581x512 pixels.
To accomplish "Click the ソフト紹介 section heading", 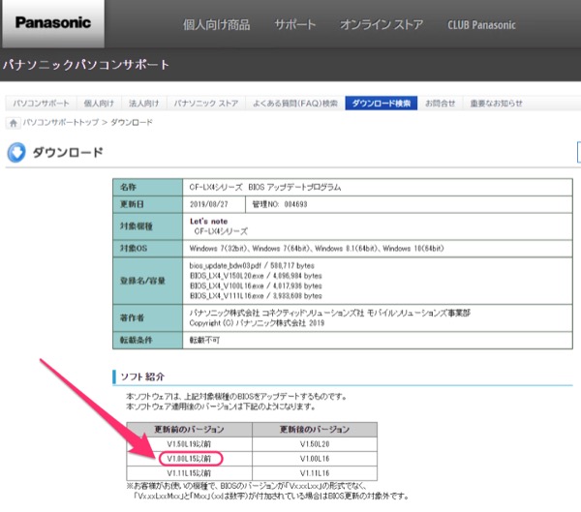I will [x=142, y=376].
